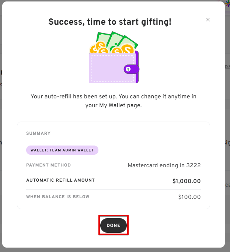This screenshot has height=252, width=230.
Task: Close the success dialog with the X
Action: coord(208,20)
